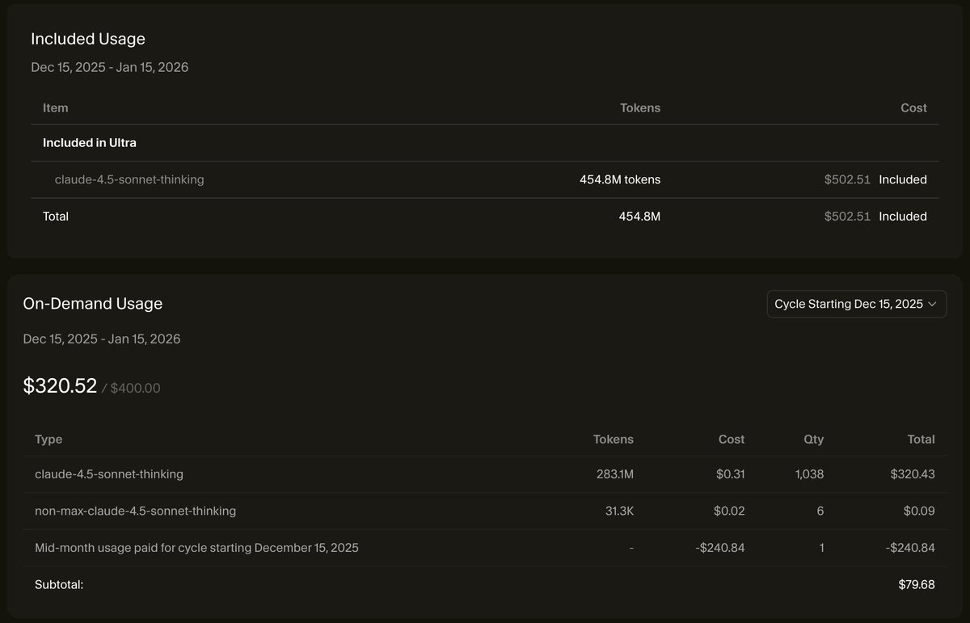
Task: Click the $320.52 spending amount
Action: (x=60, y=385)
